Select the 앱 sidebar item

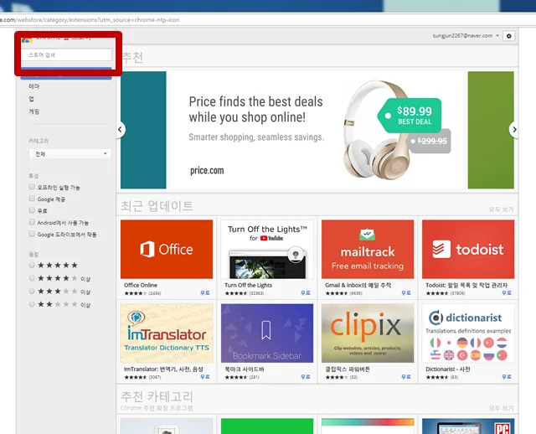coord(32,99)
